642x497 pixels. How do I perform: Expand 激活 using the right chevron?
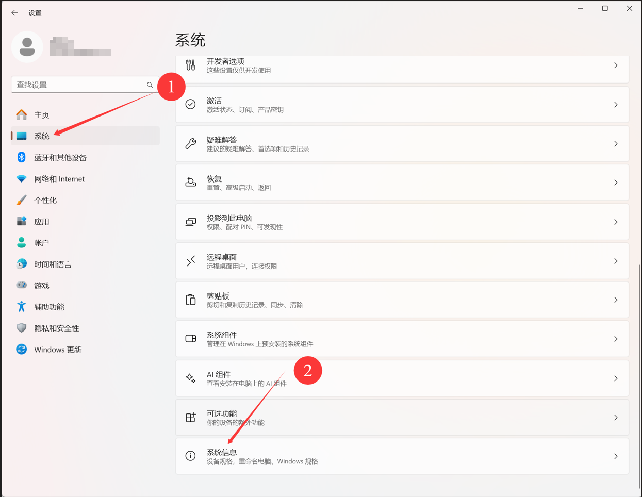click(616, 105)
